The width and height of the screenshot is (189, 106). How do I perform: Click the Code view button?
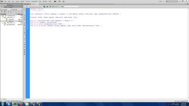click(27, 6)
